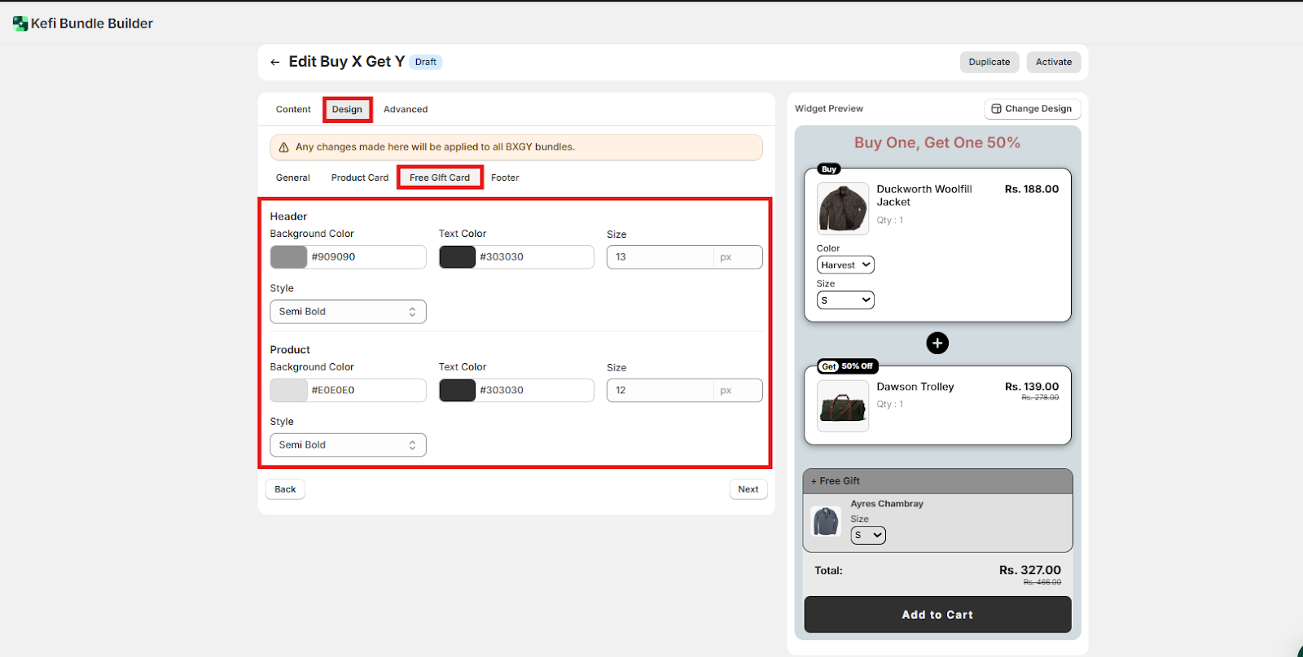
Task: Click the Header background color swatch #909090
Action: 289,257
